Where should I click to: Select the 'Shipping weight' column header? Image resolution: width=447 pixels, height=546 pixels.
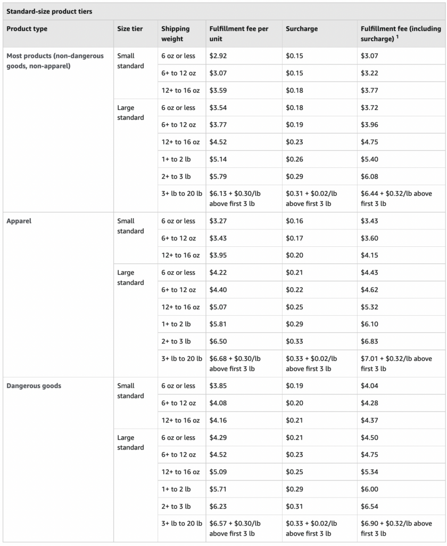pyautogui.click(x=176, y=34)
